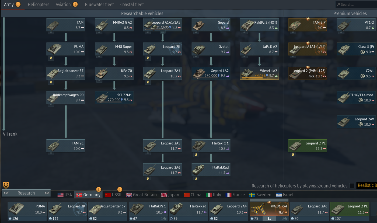Click the golden eagle icon on PT-16/T14 mod.

[361, 100]
